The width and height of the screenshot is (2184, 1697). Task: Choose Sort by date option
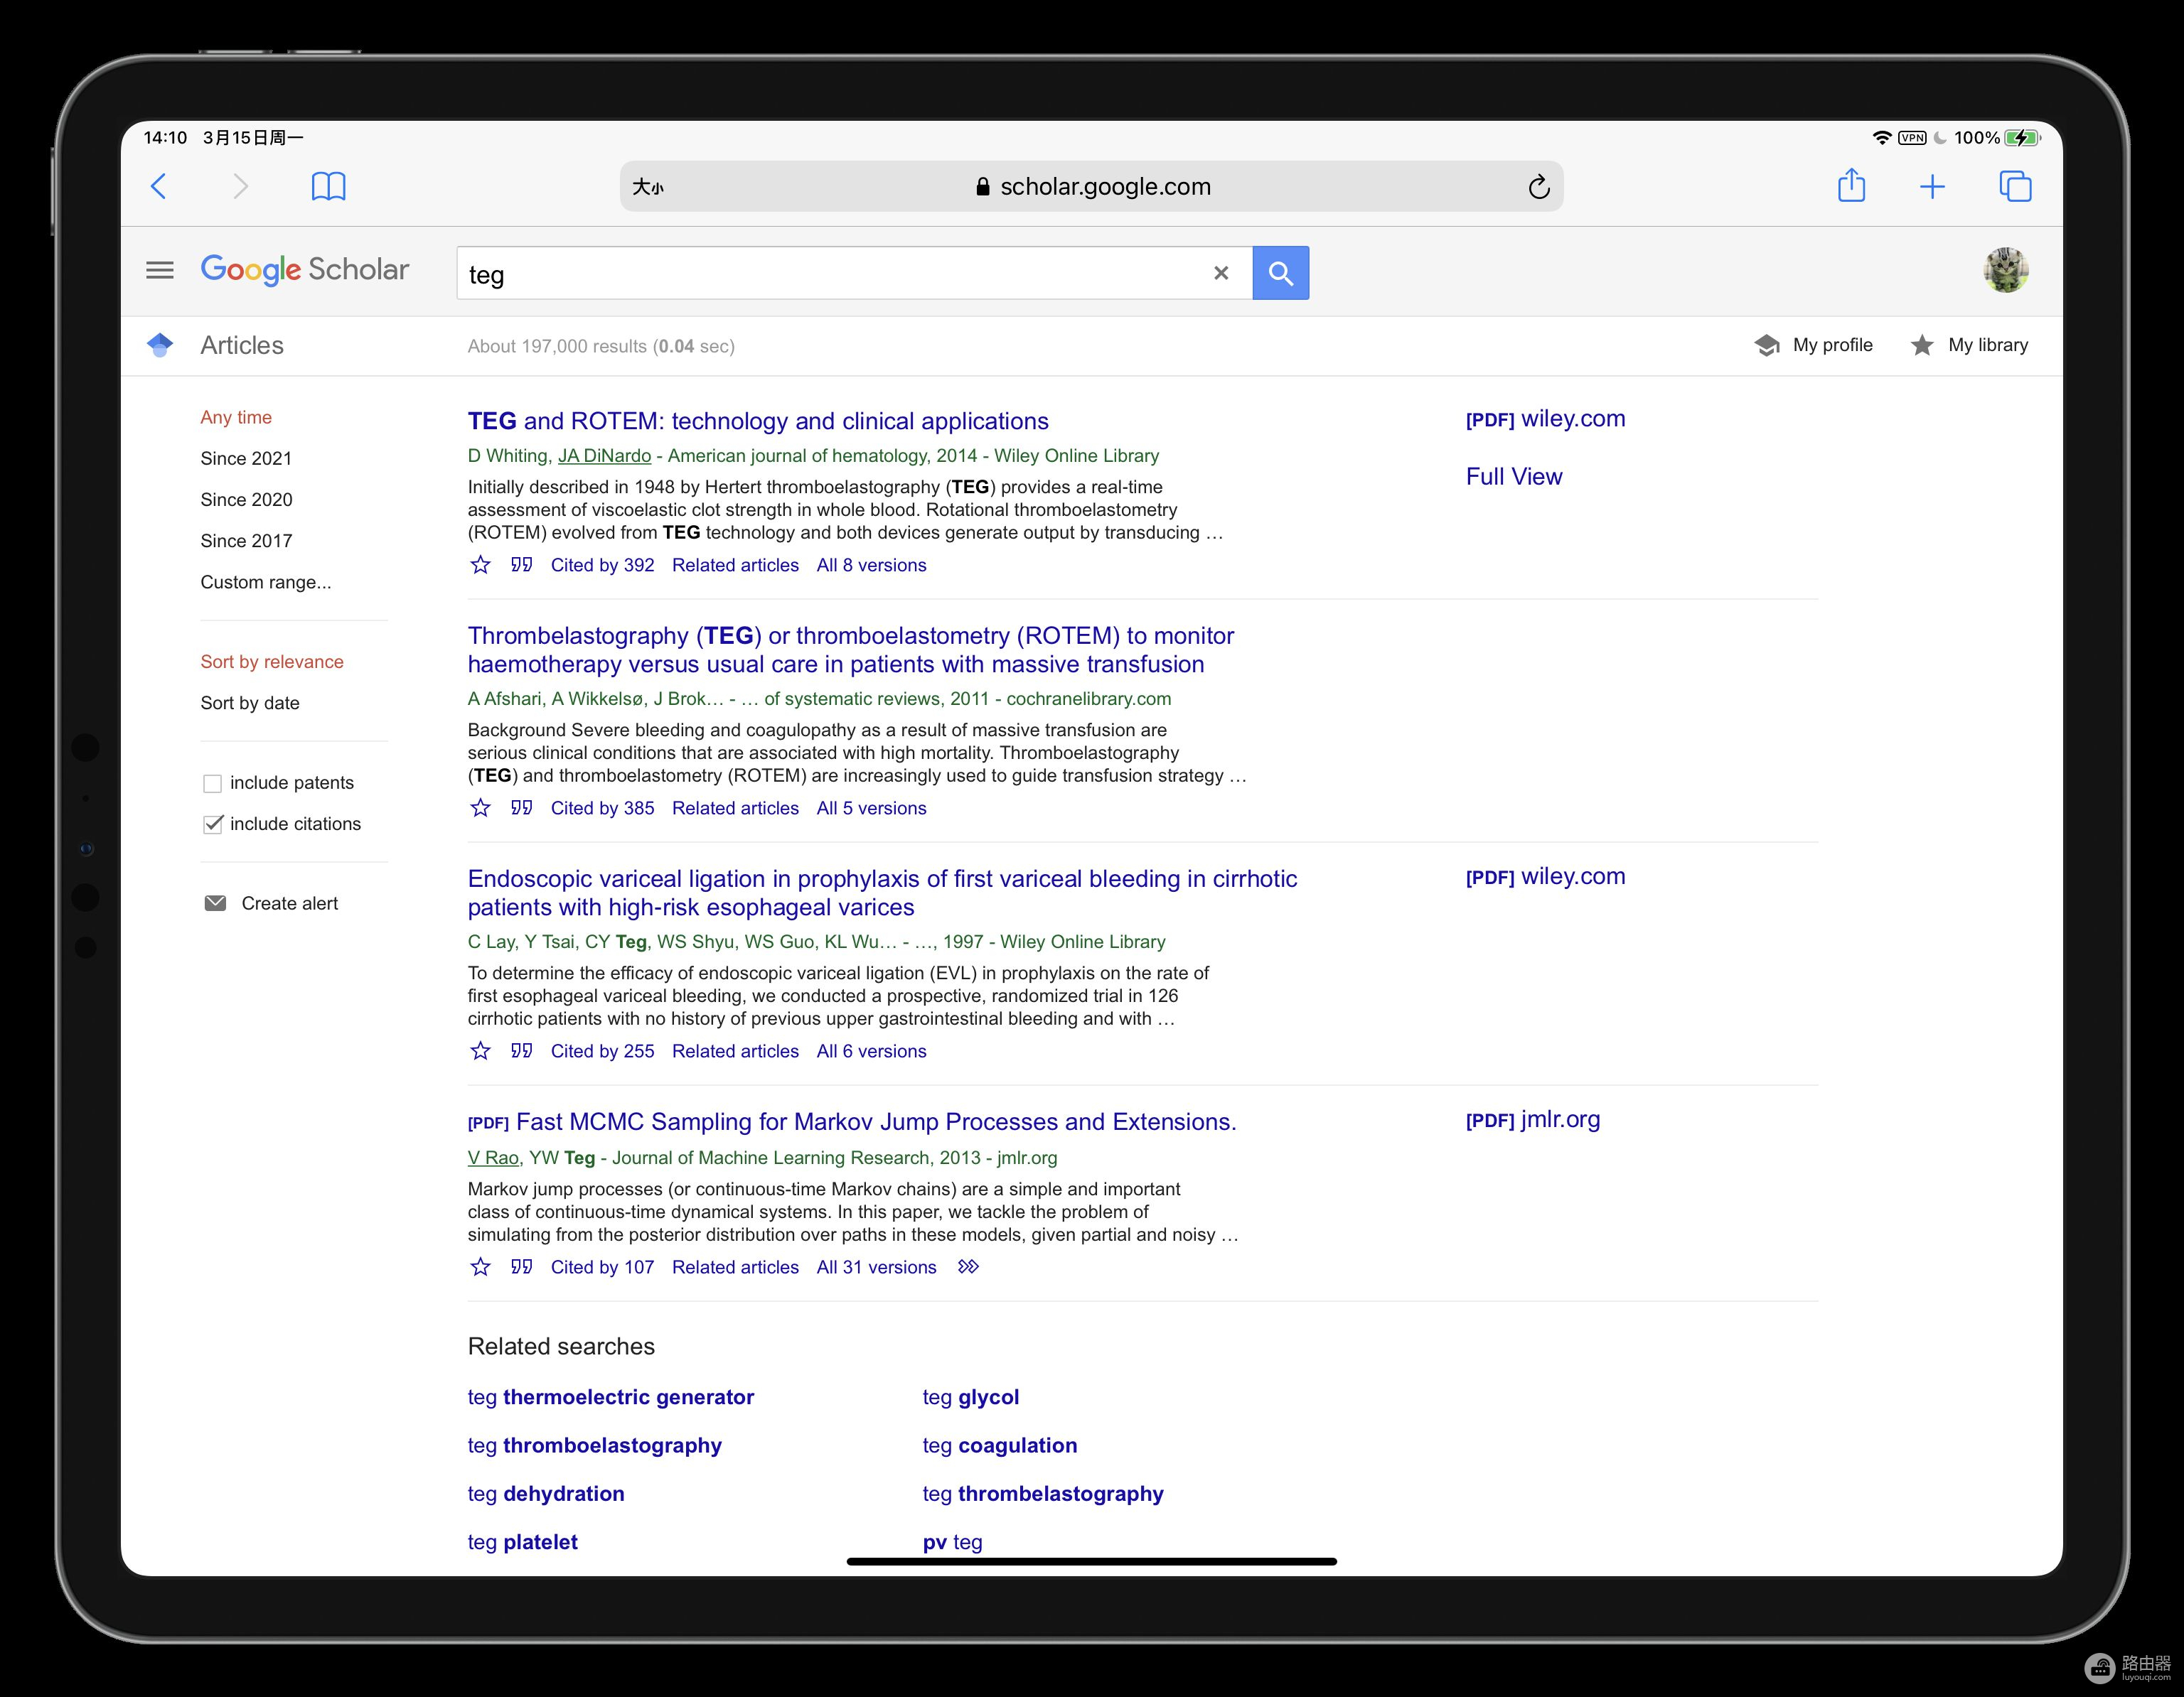tap(249, 703)
